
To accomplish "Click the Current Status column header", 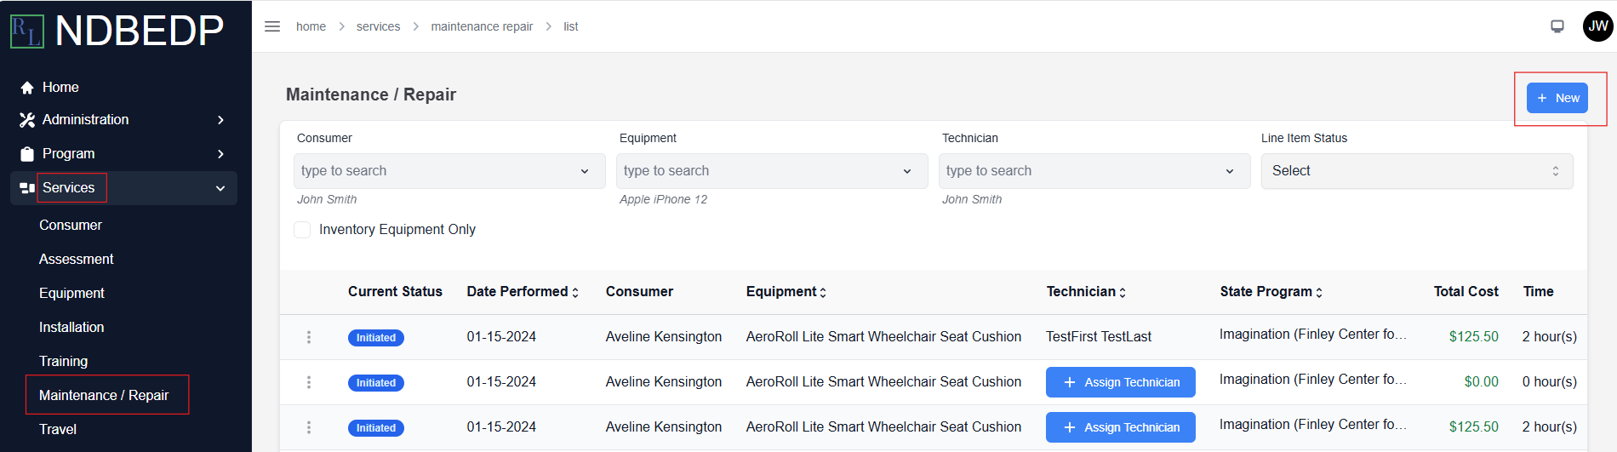I will (x=395, y=292).
